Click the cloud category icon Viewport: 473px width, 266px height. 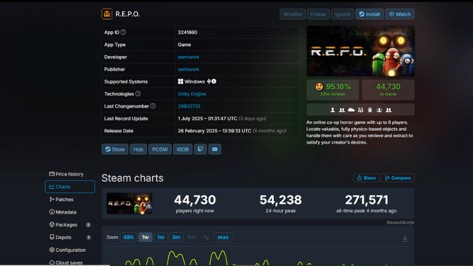pyautogui.click(x=351, y=110)
